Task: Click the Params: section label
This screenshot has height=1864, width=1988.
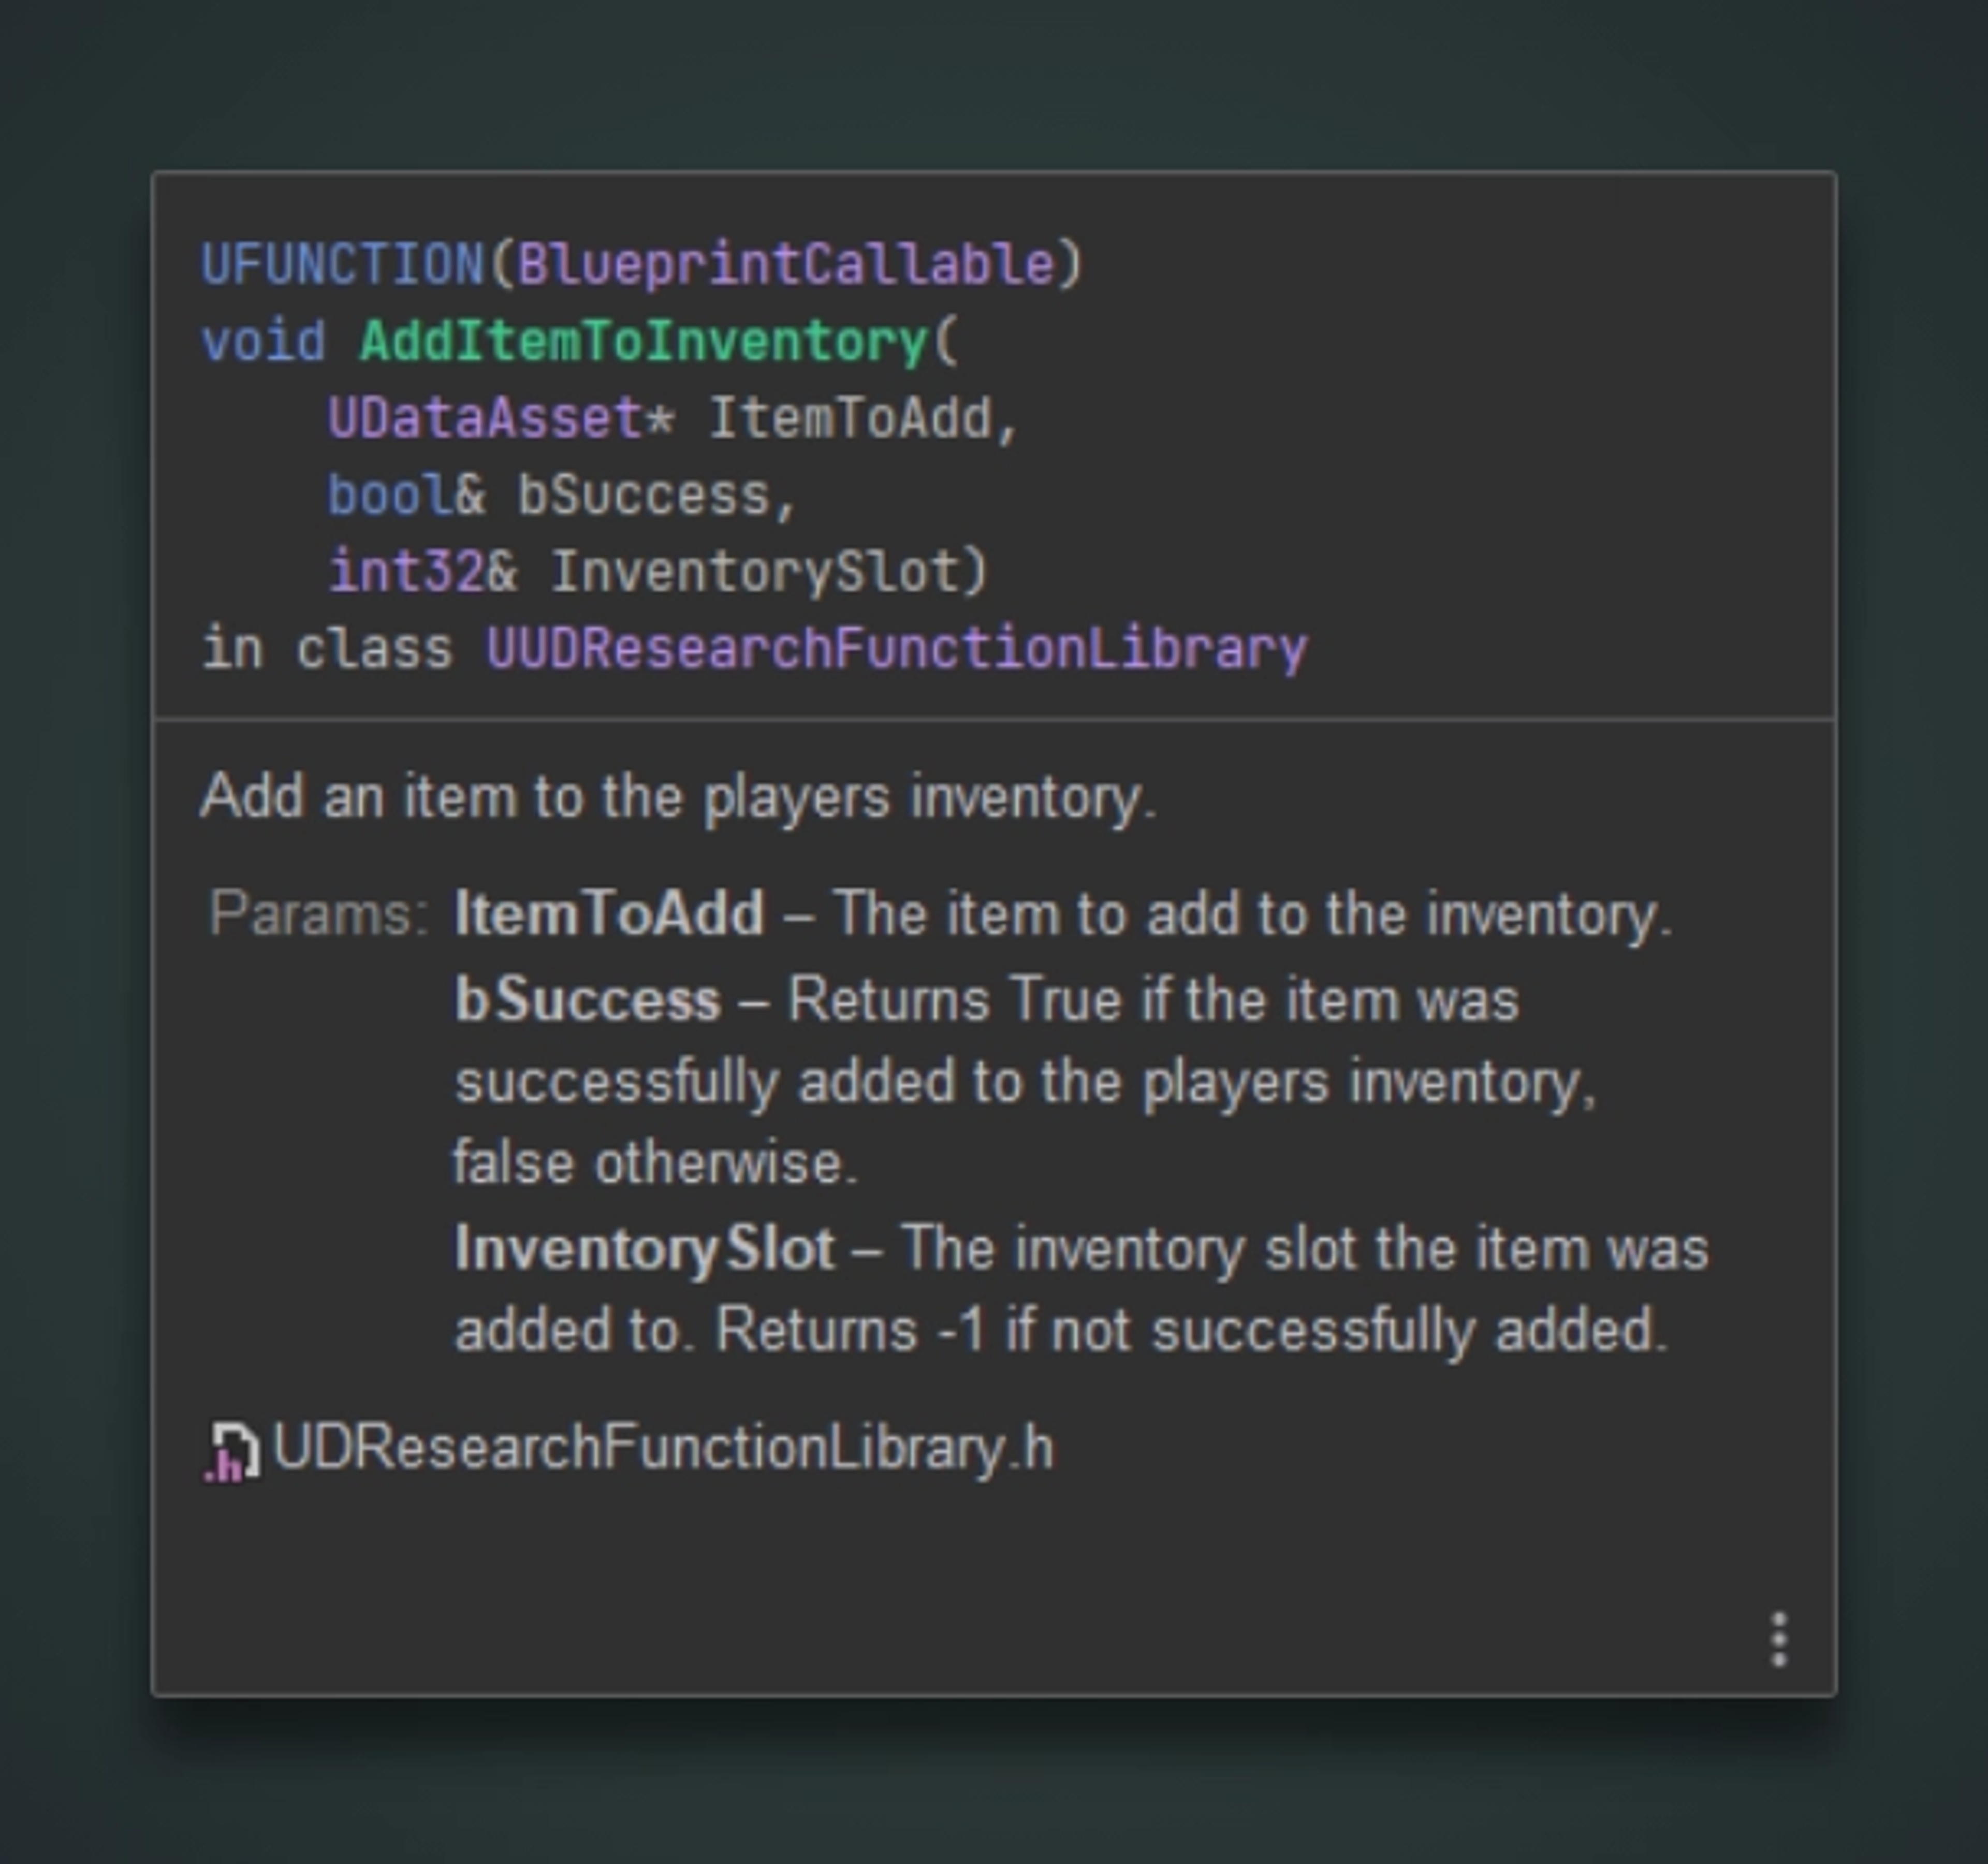Action: tap(318, 913)
